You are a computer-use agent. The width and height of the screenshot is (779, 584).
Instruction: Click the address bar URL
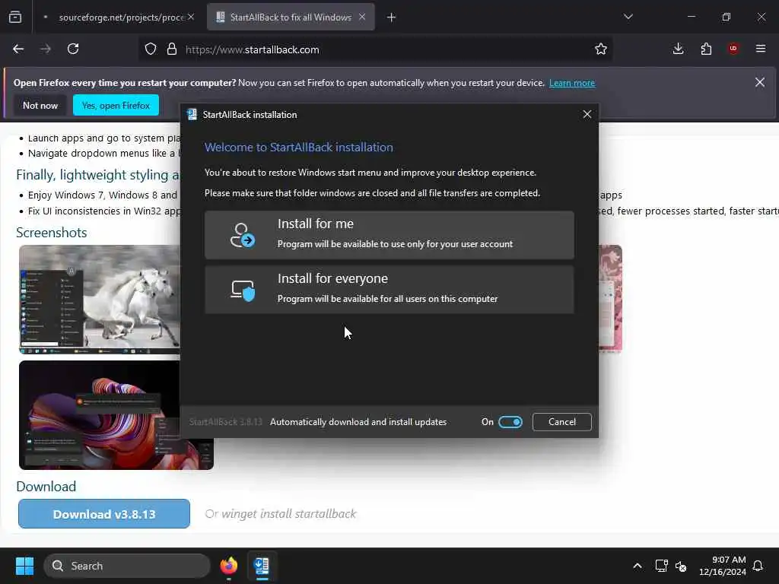coord(253,49)
